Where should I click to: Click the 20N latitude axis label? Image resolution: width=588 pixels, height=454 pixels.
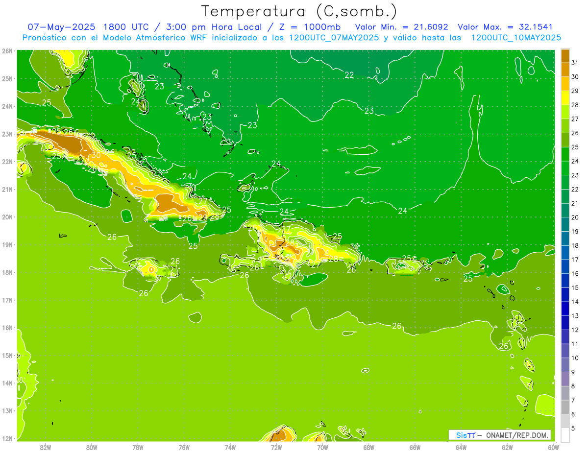click(x=7, y=217)
